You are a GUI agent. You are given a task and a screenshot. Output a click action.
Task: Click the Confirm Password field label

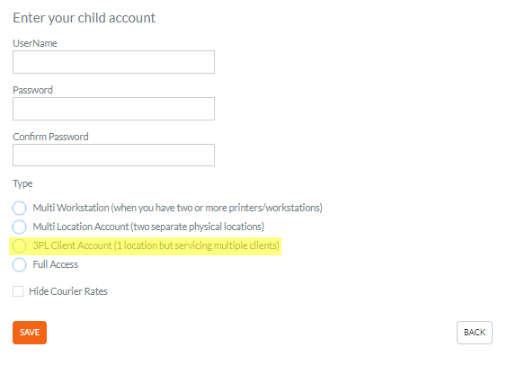click(50, 137)
